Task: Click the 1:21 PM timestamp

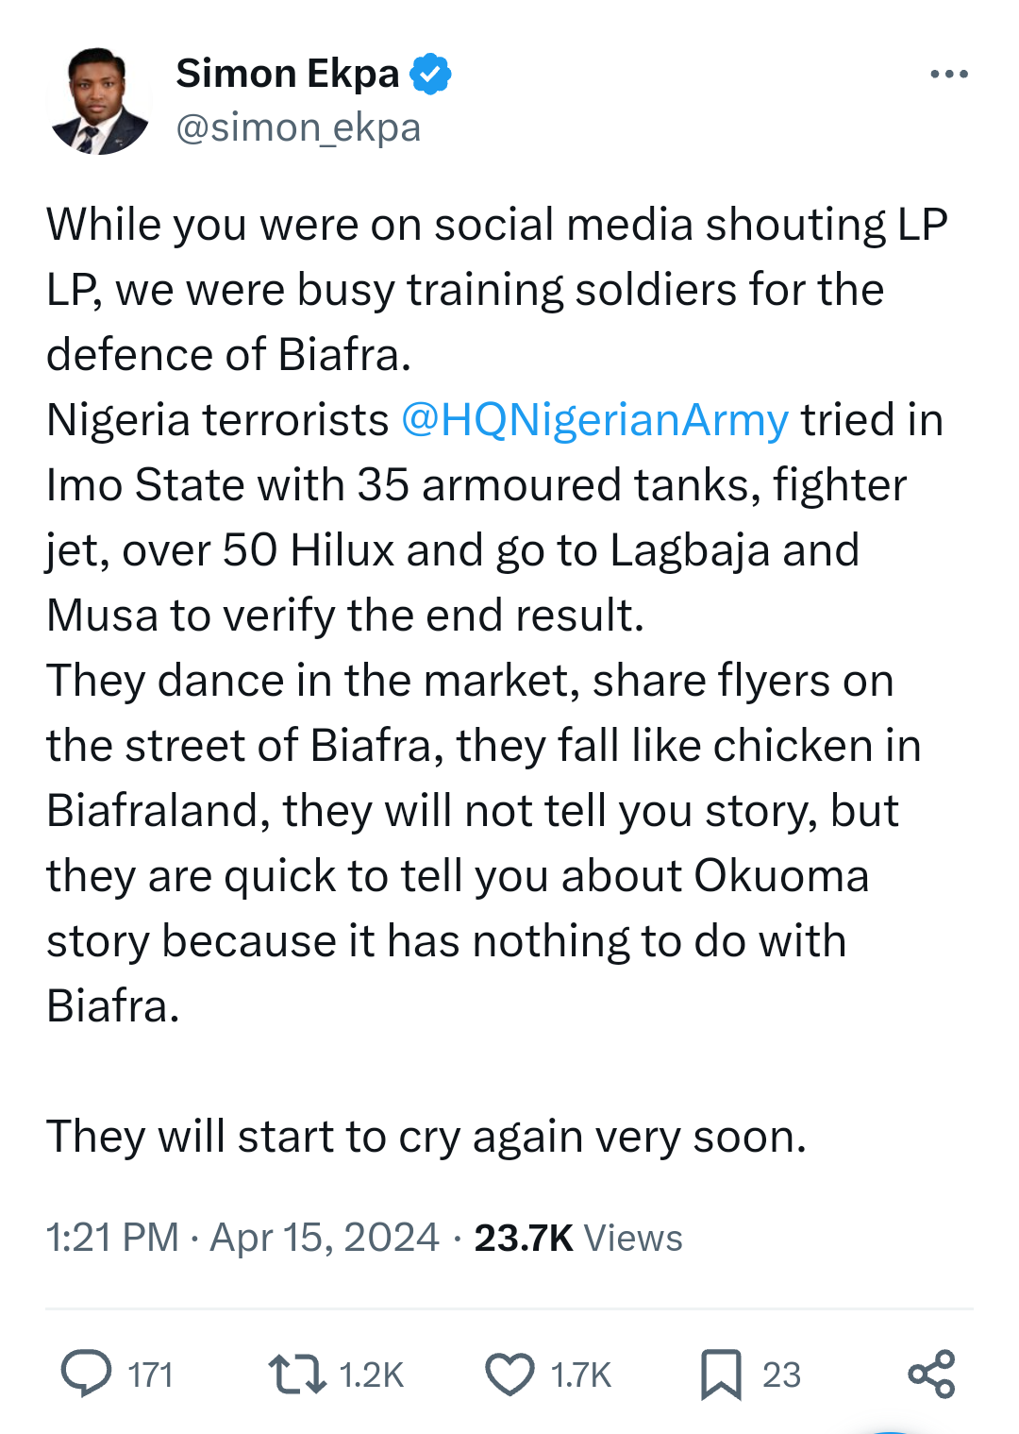Action: (x=112, y=1238)
